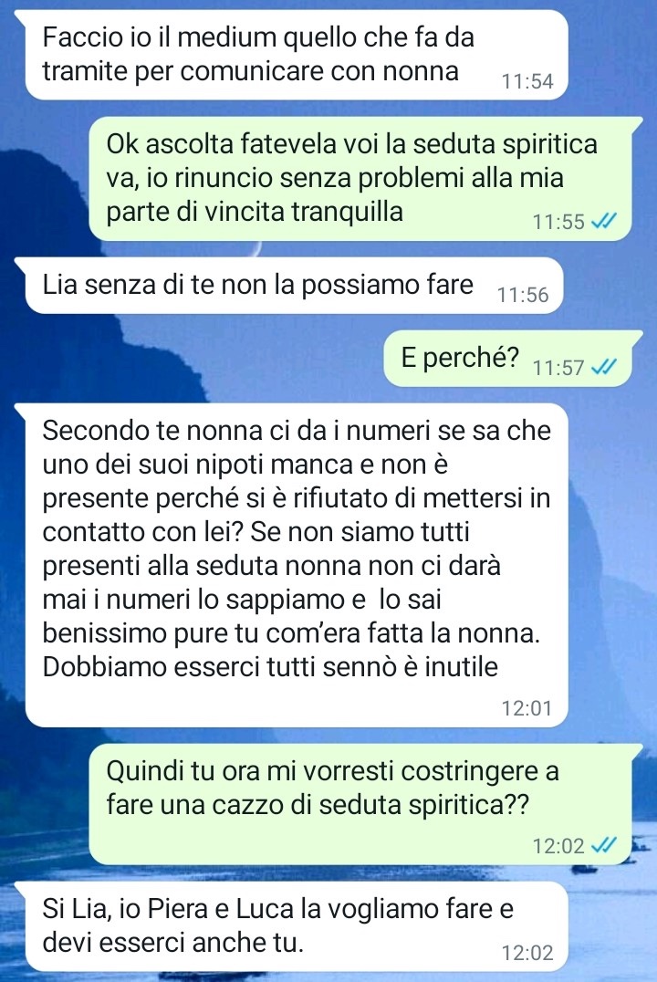
Task: Tap 'parte di vincita tranquilla' line
Action: pyautogui.click(x=255, y=212)
